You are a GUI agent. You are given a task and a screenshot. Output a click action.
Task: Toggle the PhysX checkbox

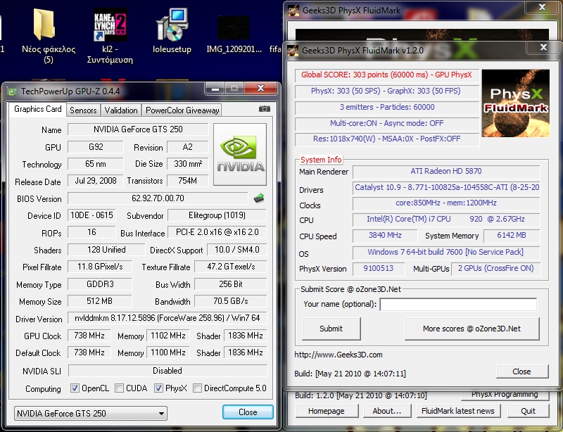pos(158,388)
